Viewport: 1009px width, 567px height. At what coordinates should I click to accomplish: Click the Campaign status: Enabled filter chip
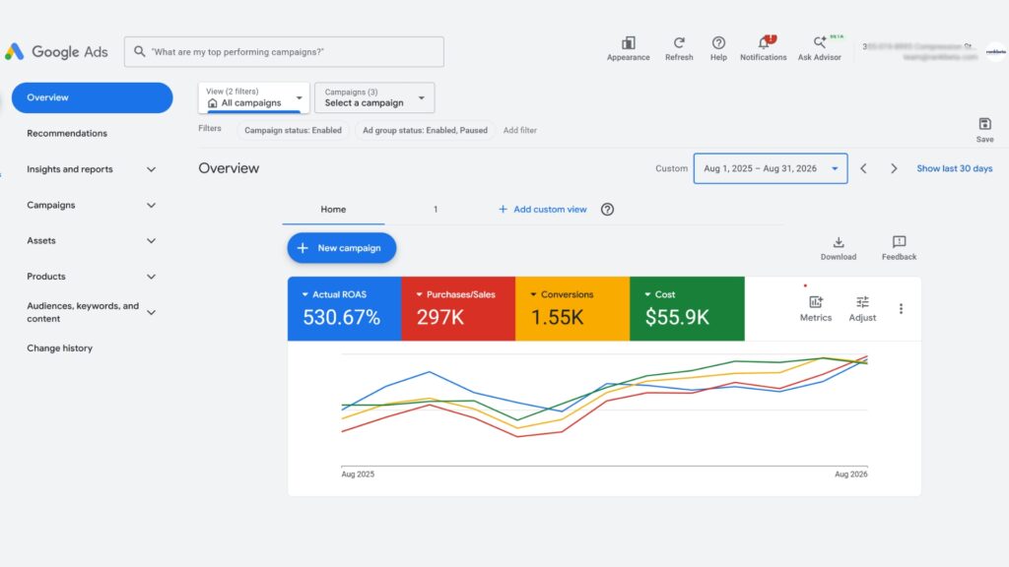[293, 130]
